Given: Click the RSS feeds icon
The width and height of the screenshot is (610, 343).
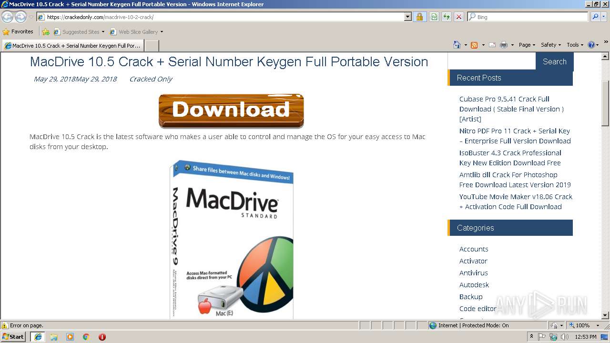Looking at the screenshot, I should click(x=474, y=45).
